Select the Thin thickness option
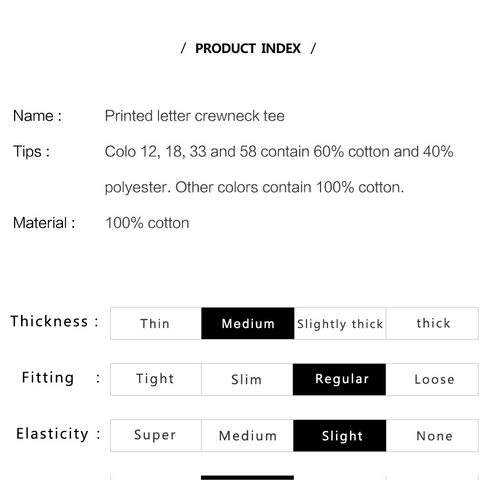 [x=156, y=323]
